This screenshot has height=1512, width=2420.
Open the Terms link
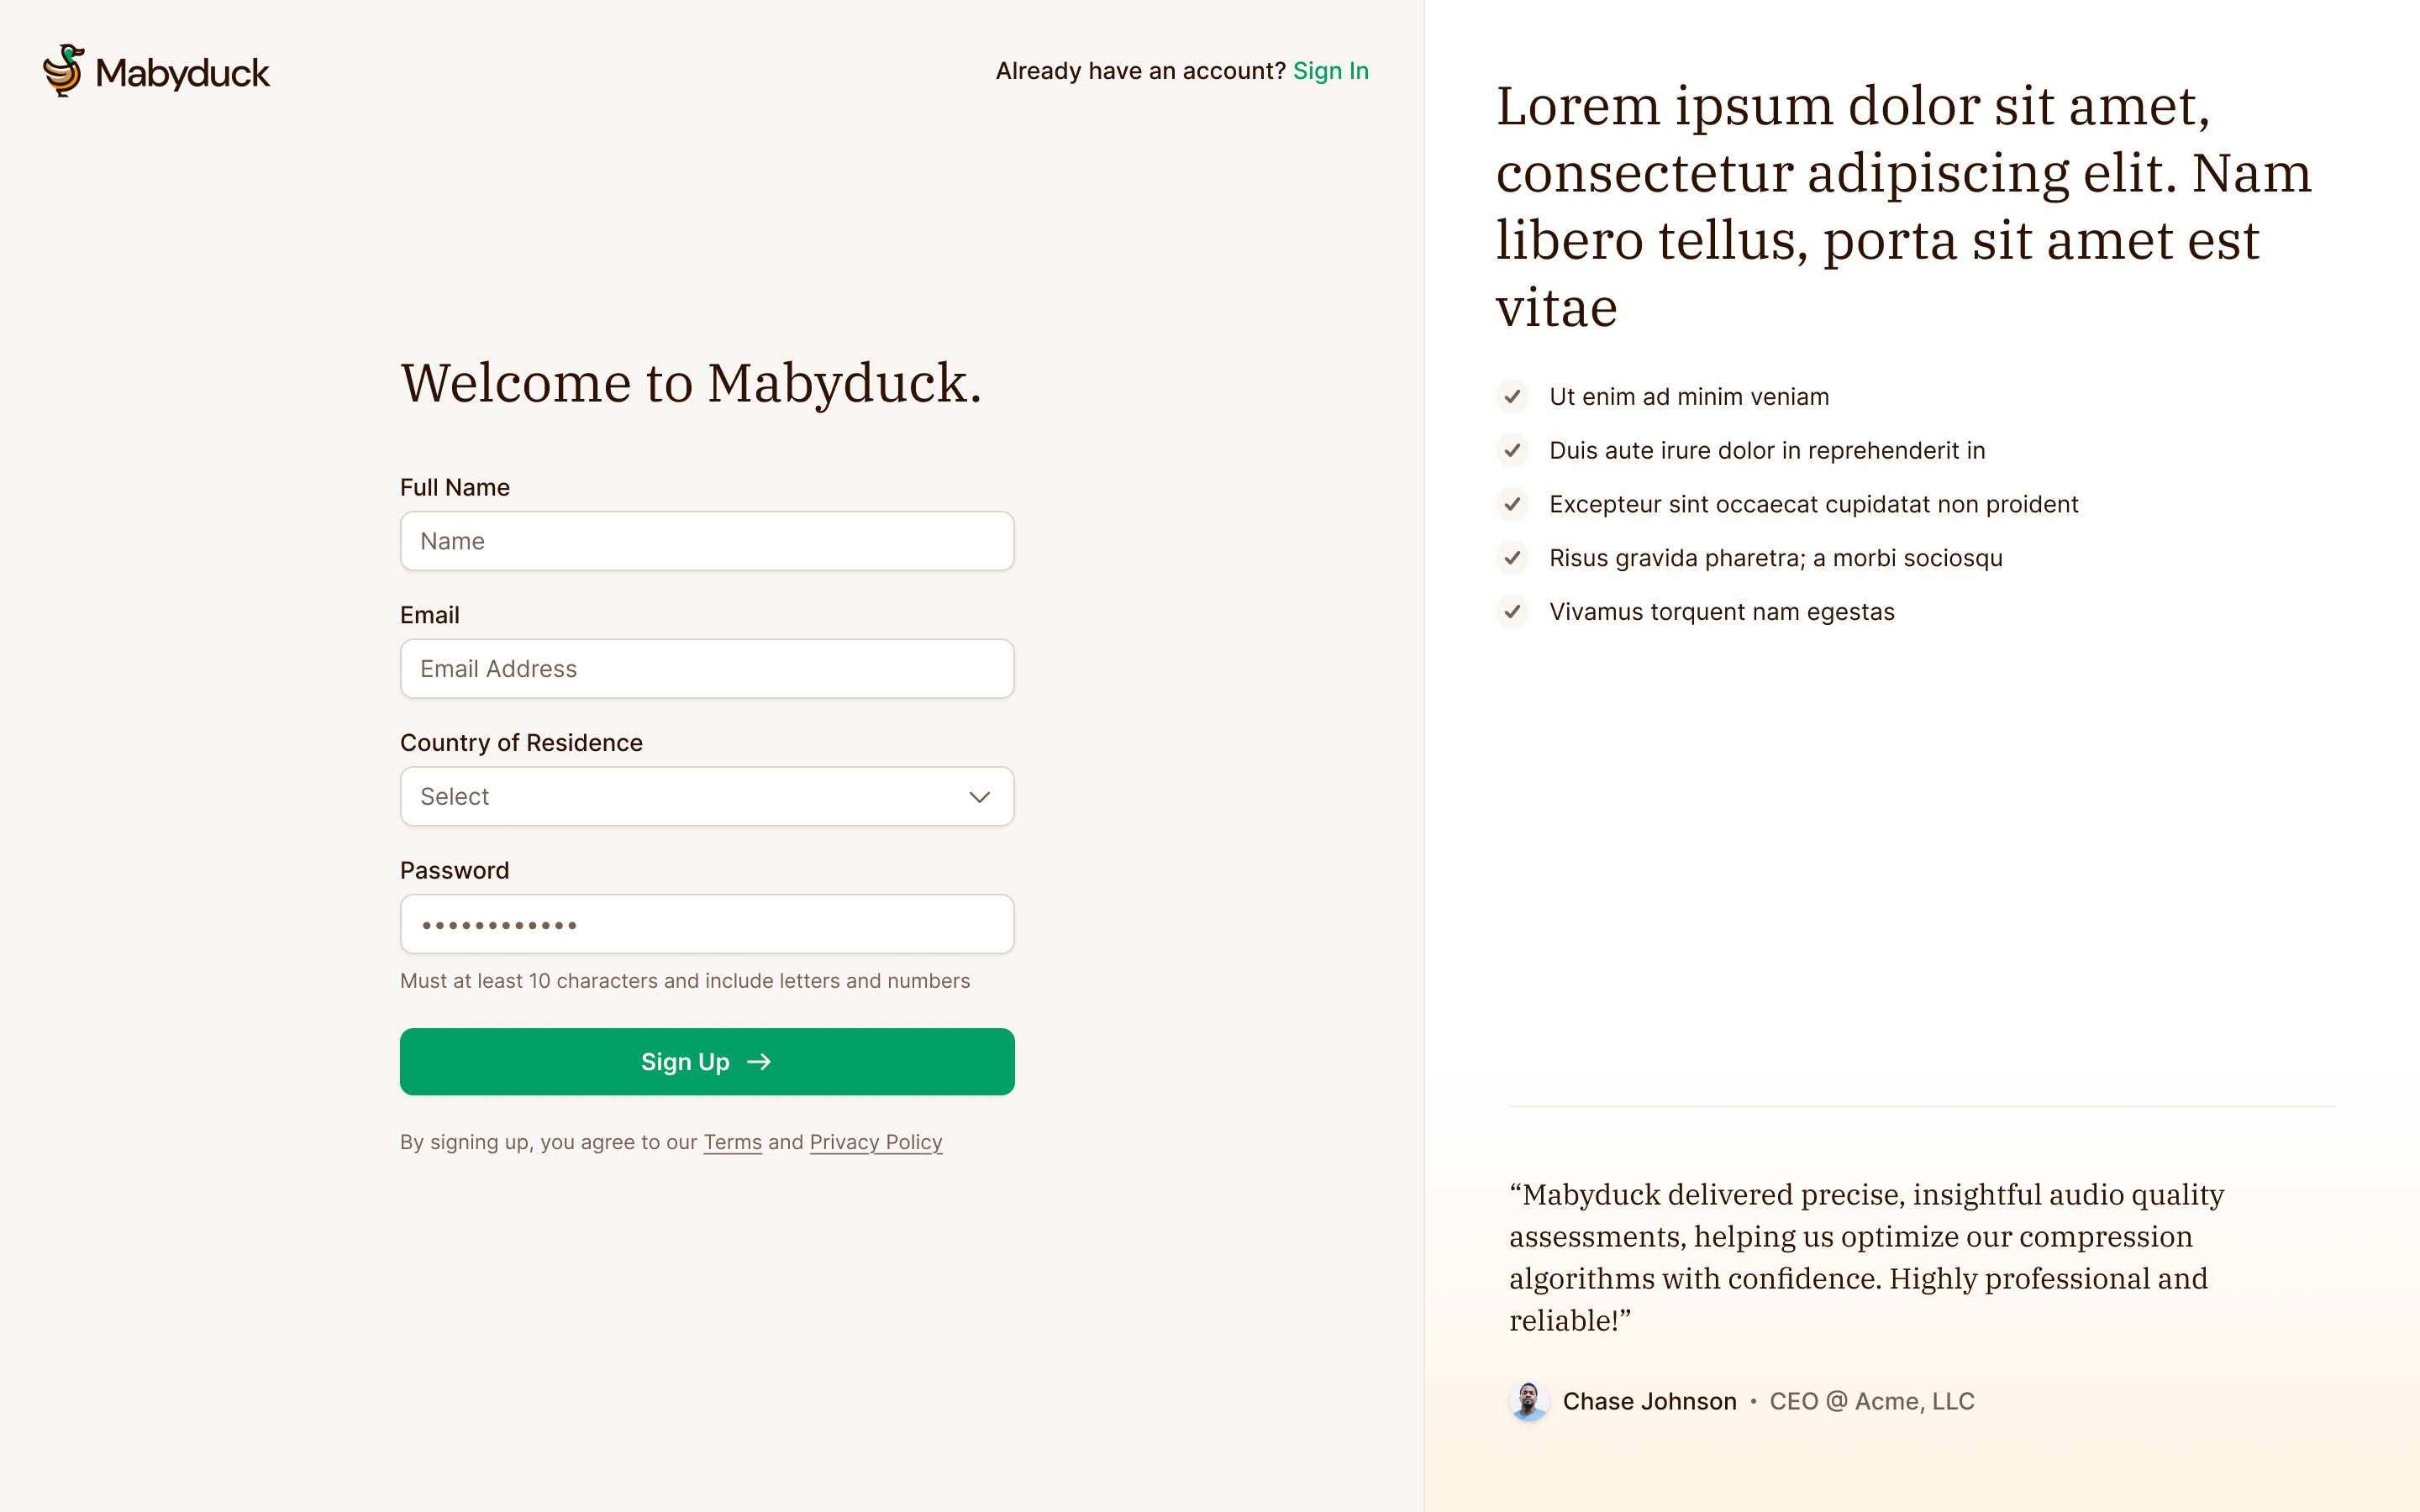pyautogui.click(x=732, y=1142)
